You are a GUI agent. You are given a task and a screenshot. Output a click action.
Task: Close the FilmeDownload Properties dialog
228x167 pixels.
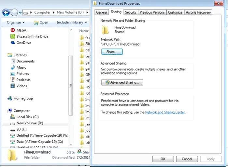[x=219, y=4]
